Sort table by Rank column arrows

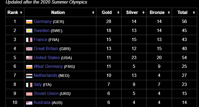[x=21, y=13]
